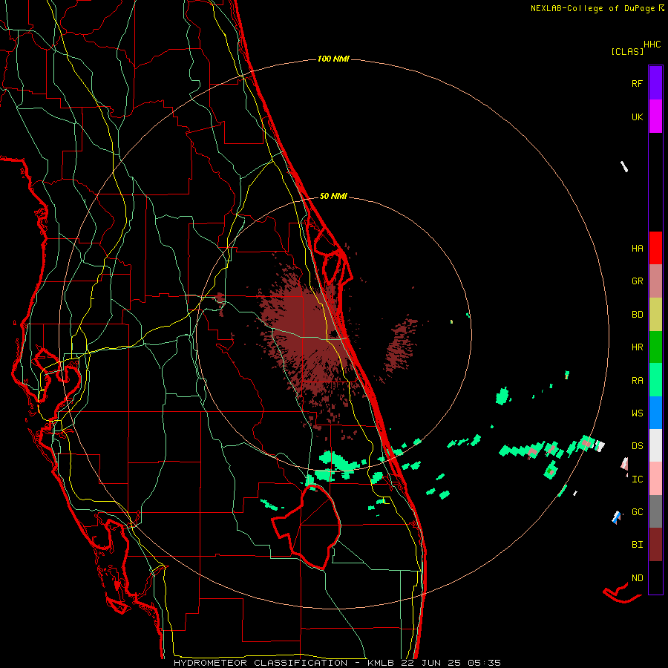
Task: Click the GR legend label
Action: [637, 281]
